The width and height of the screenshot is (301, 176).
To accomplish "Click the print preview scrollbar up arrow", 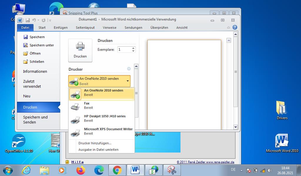I will (229, 40).
